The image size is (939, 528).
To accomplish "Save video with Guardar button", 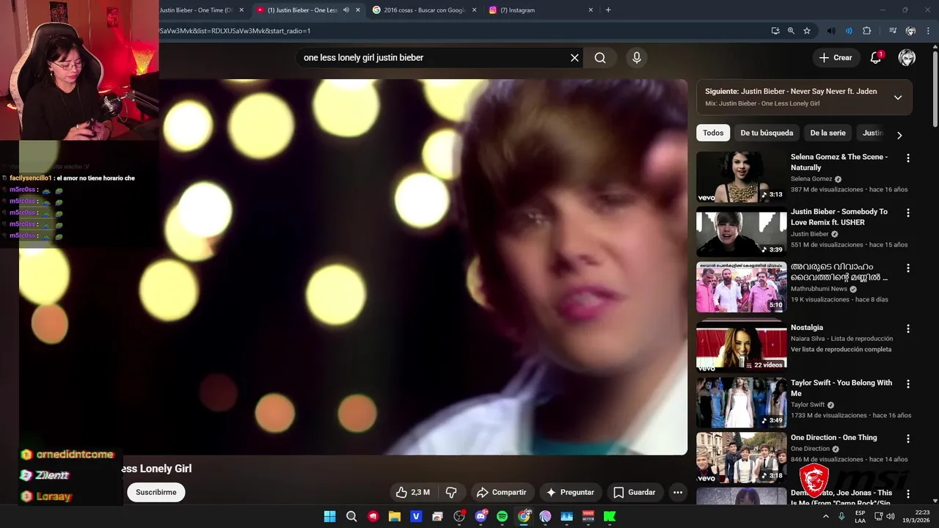I will [635, 492].
